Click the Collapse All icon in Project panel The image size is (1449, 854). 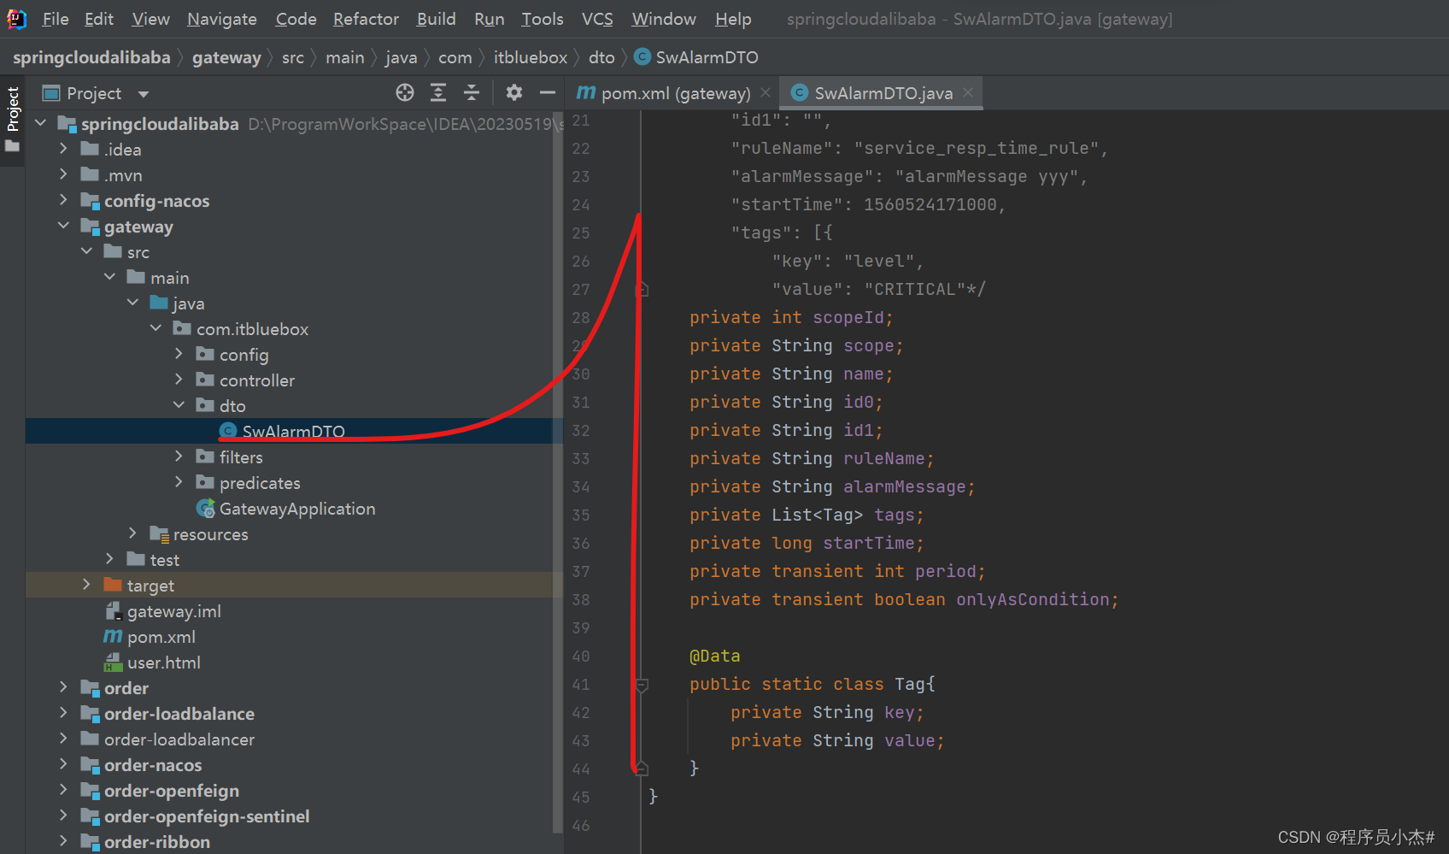[472, 92]
